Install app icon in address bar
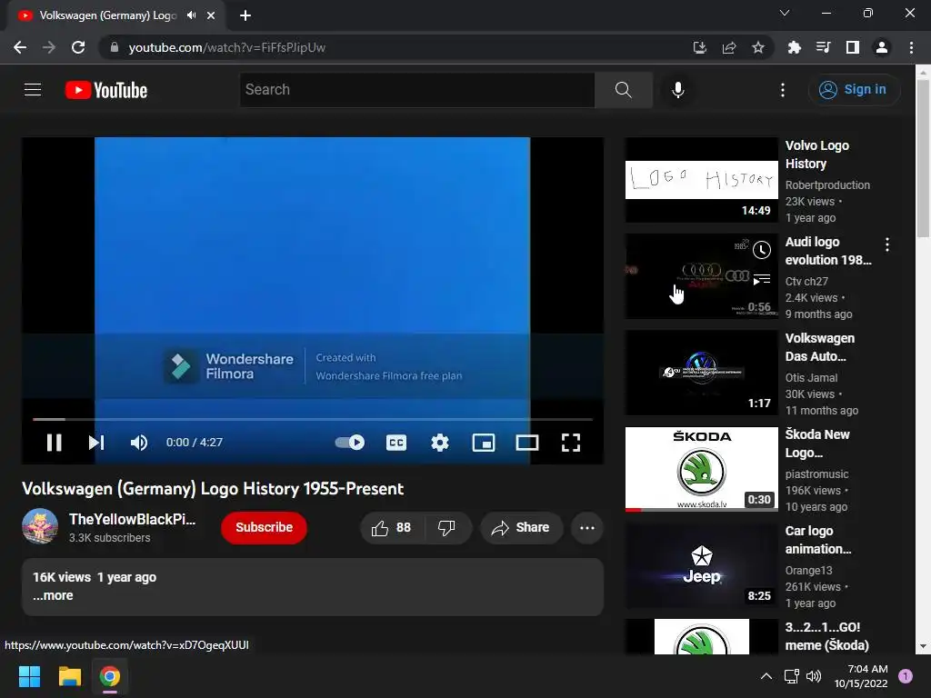Screen dimensions: 931x698 (x=699, y=47)
